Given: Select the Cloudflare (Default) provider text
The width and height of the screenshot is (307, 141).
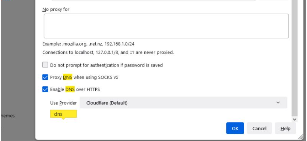Looking at the screenshot, I should pyautogui.click(x=107, y=103).
